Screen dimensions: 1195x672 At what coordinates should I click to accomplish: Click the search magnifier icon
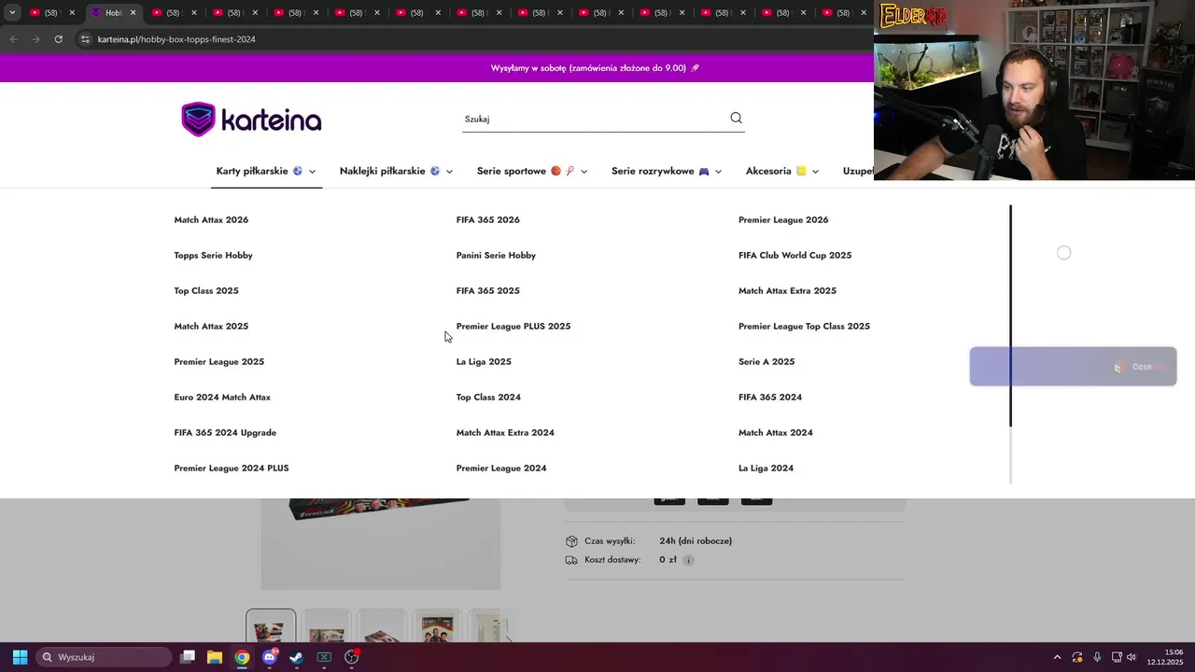(x=736, y=118)
